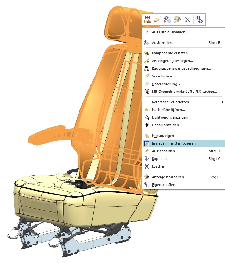Select 'Löschen' menu entry
Image resolution: width=225 pixels, height=263 pixels.
[x=184, y=167]
